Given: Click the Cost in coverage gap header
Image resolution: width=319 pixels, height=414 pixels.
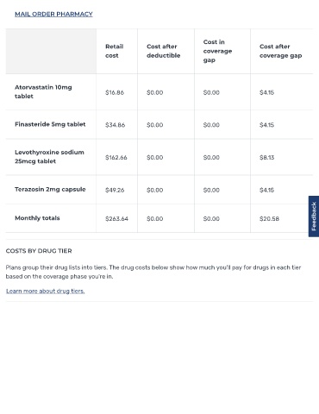Looking at the screenshot, I should click(x=217, y=51).
